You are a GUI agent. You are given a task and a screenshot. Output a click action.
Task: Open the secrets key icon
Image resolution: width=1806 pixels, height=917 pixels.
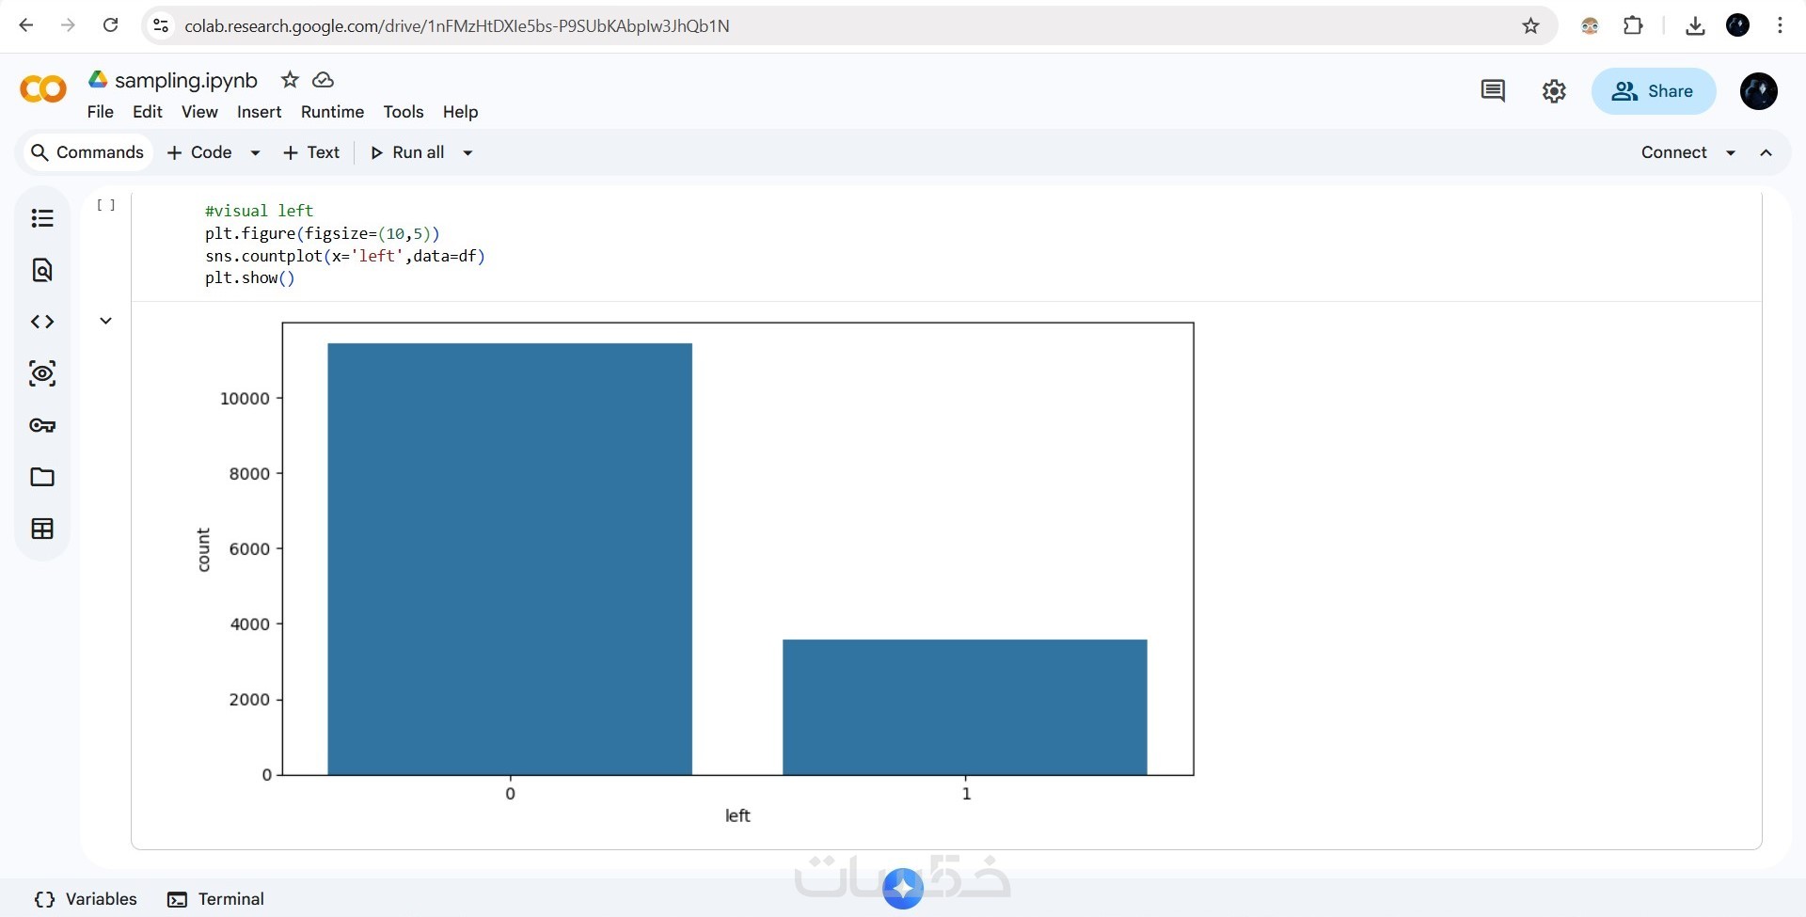click(42, 425)
